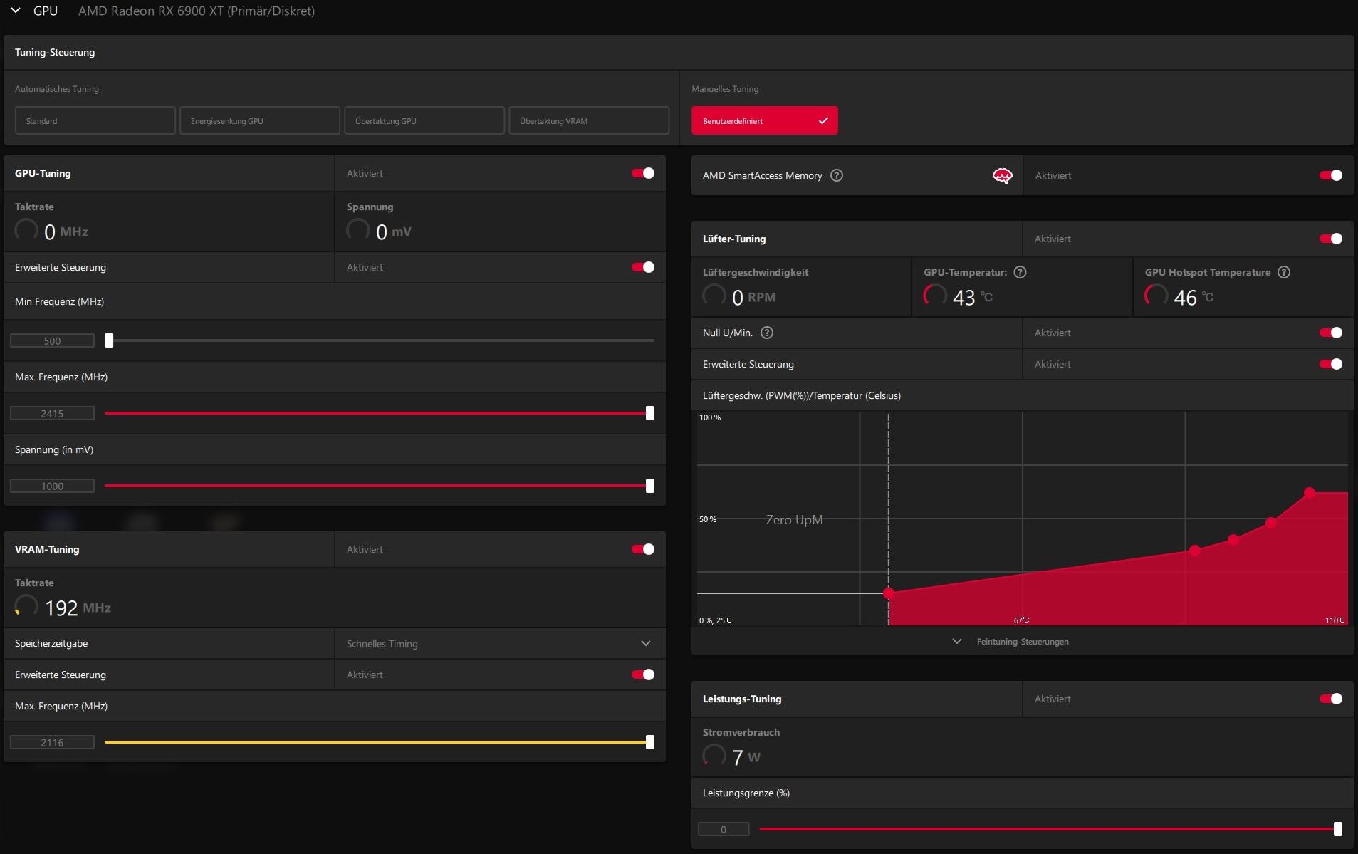Toggle GPU Erweiterte Steuerung switch
Viewport: 1358px width, 854px height.
coord(643,267)
